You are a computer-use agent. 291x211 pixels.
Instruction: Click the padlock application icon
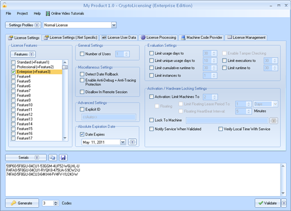(4, 5)
